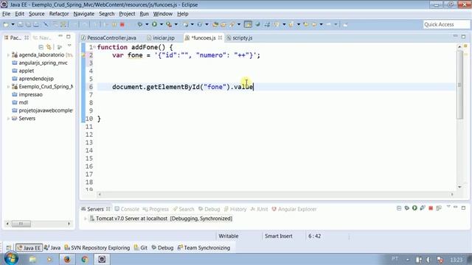The image size is (472, 265).
Task: Expand Tomcat v7.0 Server entry
Action: pos(86,219)
